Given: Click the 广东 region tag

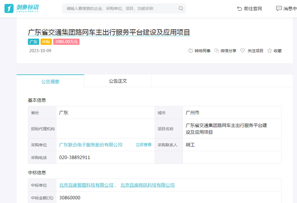Looking at the screenshot, I should click(34, 42).
